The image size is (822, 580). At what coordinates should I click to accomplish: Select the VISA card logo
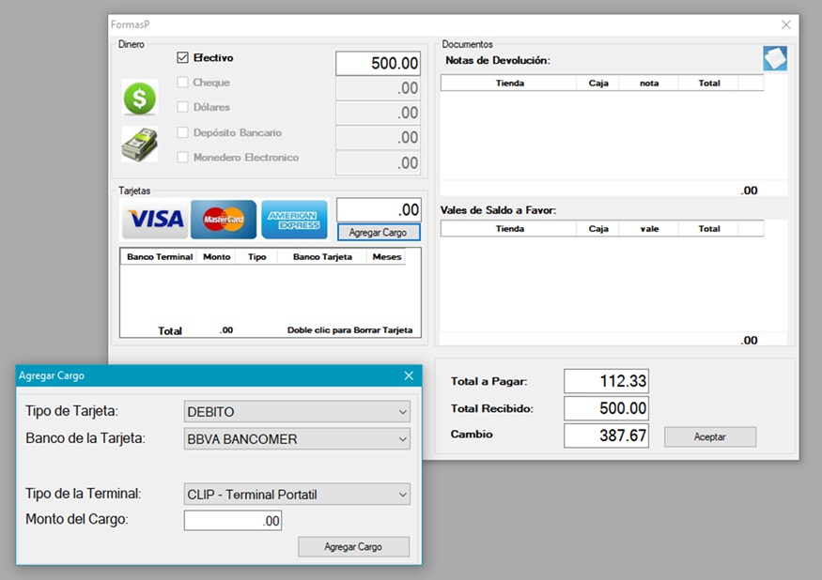click(x=155, y=220)
